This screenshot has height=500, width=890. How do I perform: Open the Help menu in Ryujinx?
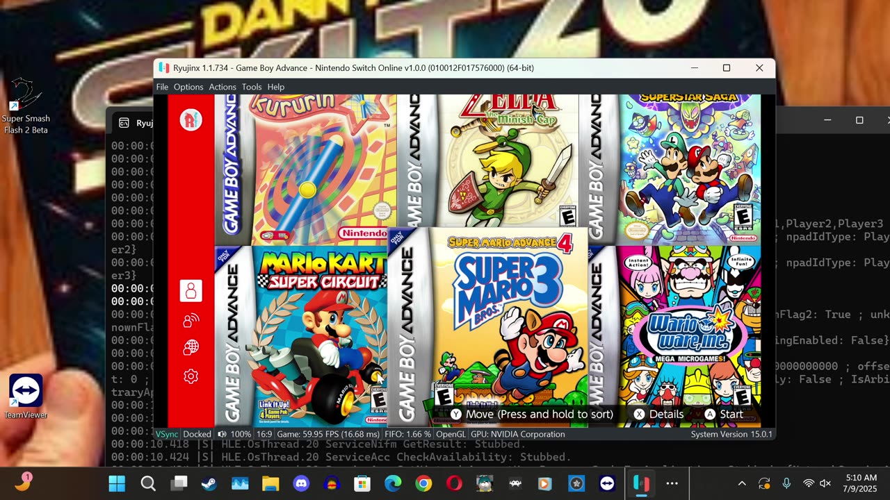coord(276,87)
